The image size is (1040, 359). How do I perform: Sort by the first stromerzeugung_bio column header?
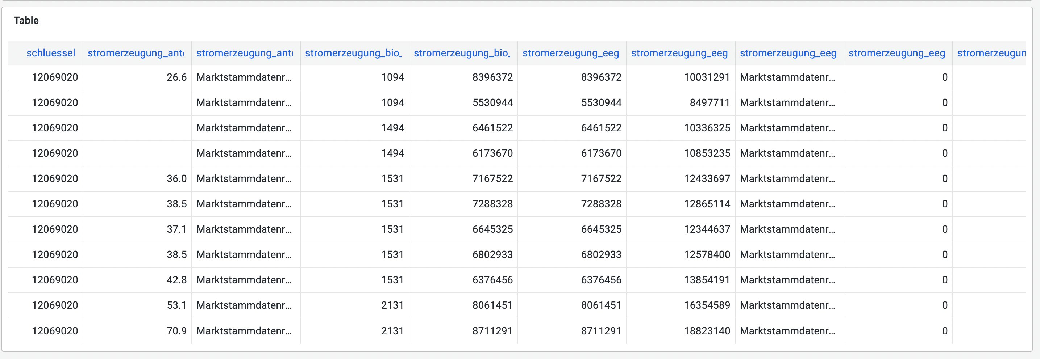353,53
